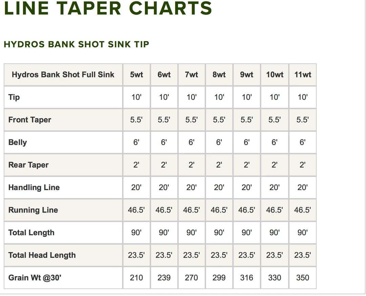Select the 299 grain weight value
The height and width of the screenshot is (296, 366).
click(219, 278)
